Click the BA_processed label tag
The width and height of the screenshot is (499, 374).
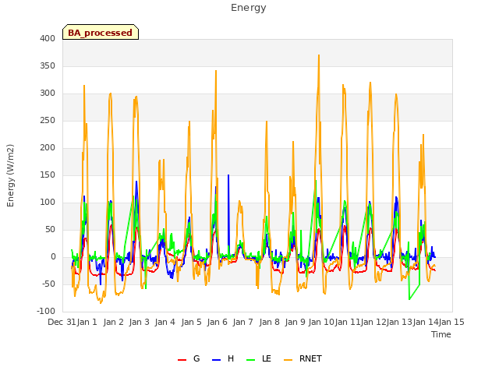coord(101,32)
